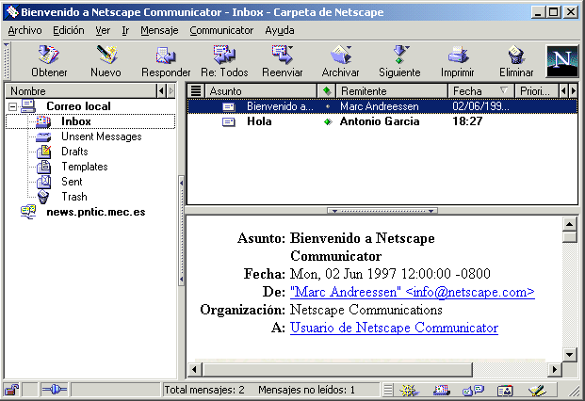The image size is (585, 401).
Task: Open the Templates folder
Action: pos(85,167)
